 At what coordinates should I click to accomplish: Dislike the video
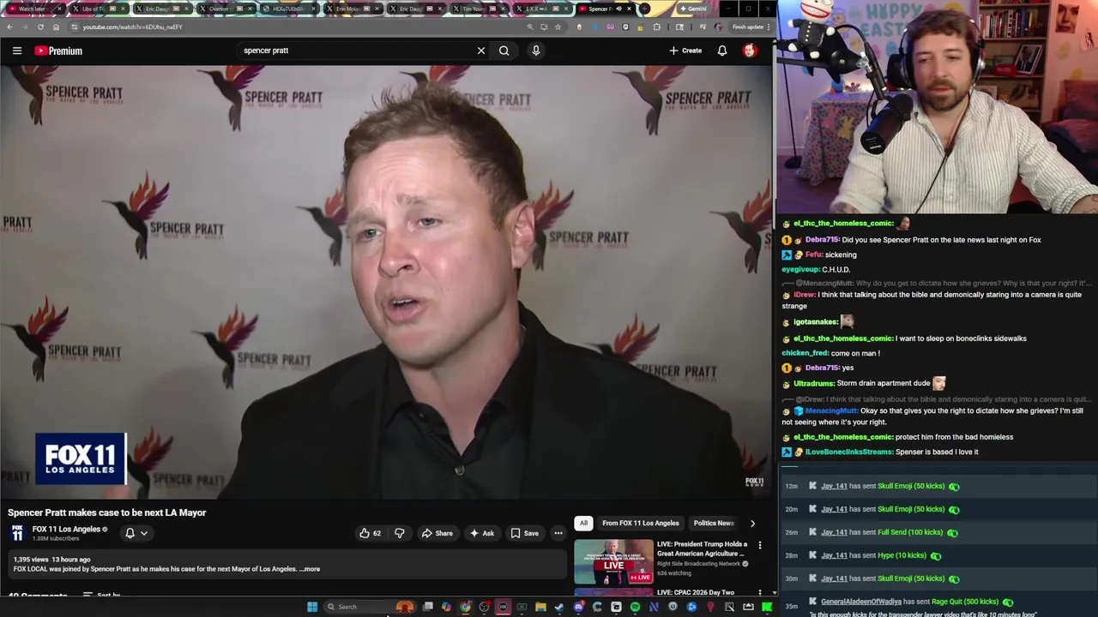click(400, 533)
